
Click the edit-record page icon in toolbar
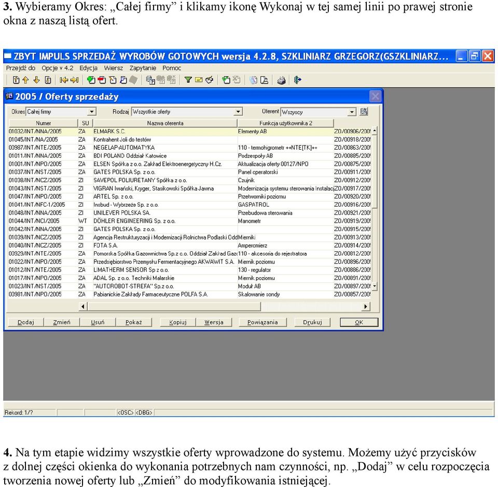[x=113, y=80]
